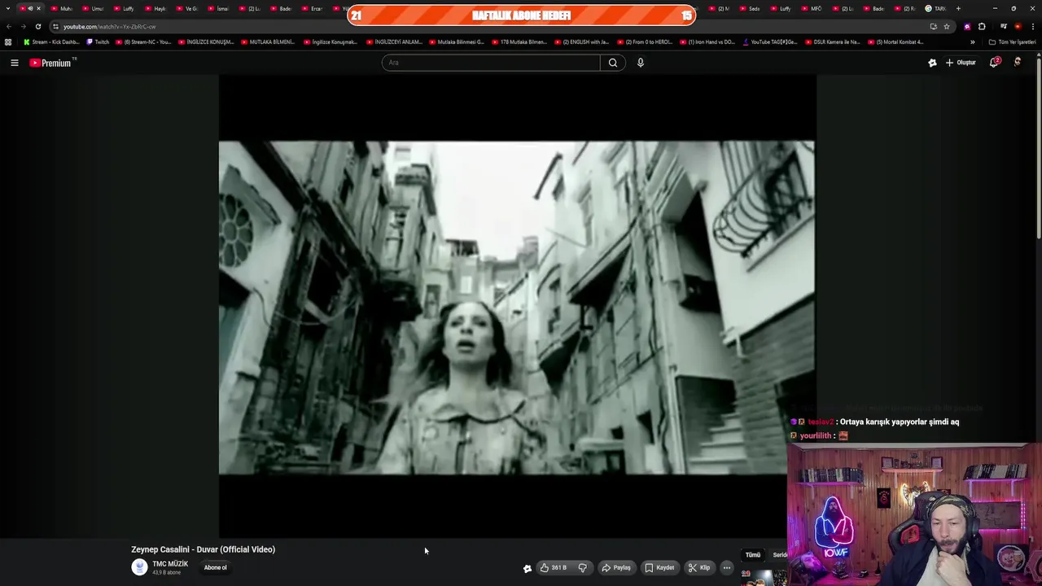Create a clip with Klip button
This screenshot has height=586, width=1042.
(698, 568)
